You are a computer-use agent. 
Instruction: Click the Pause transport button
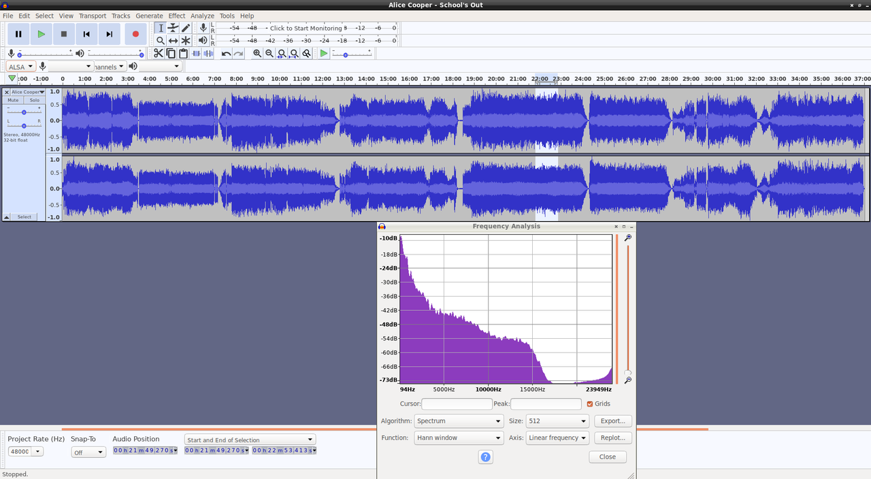[x=18, y=34]
